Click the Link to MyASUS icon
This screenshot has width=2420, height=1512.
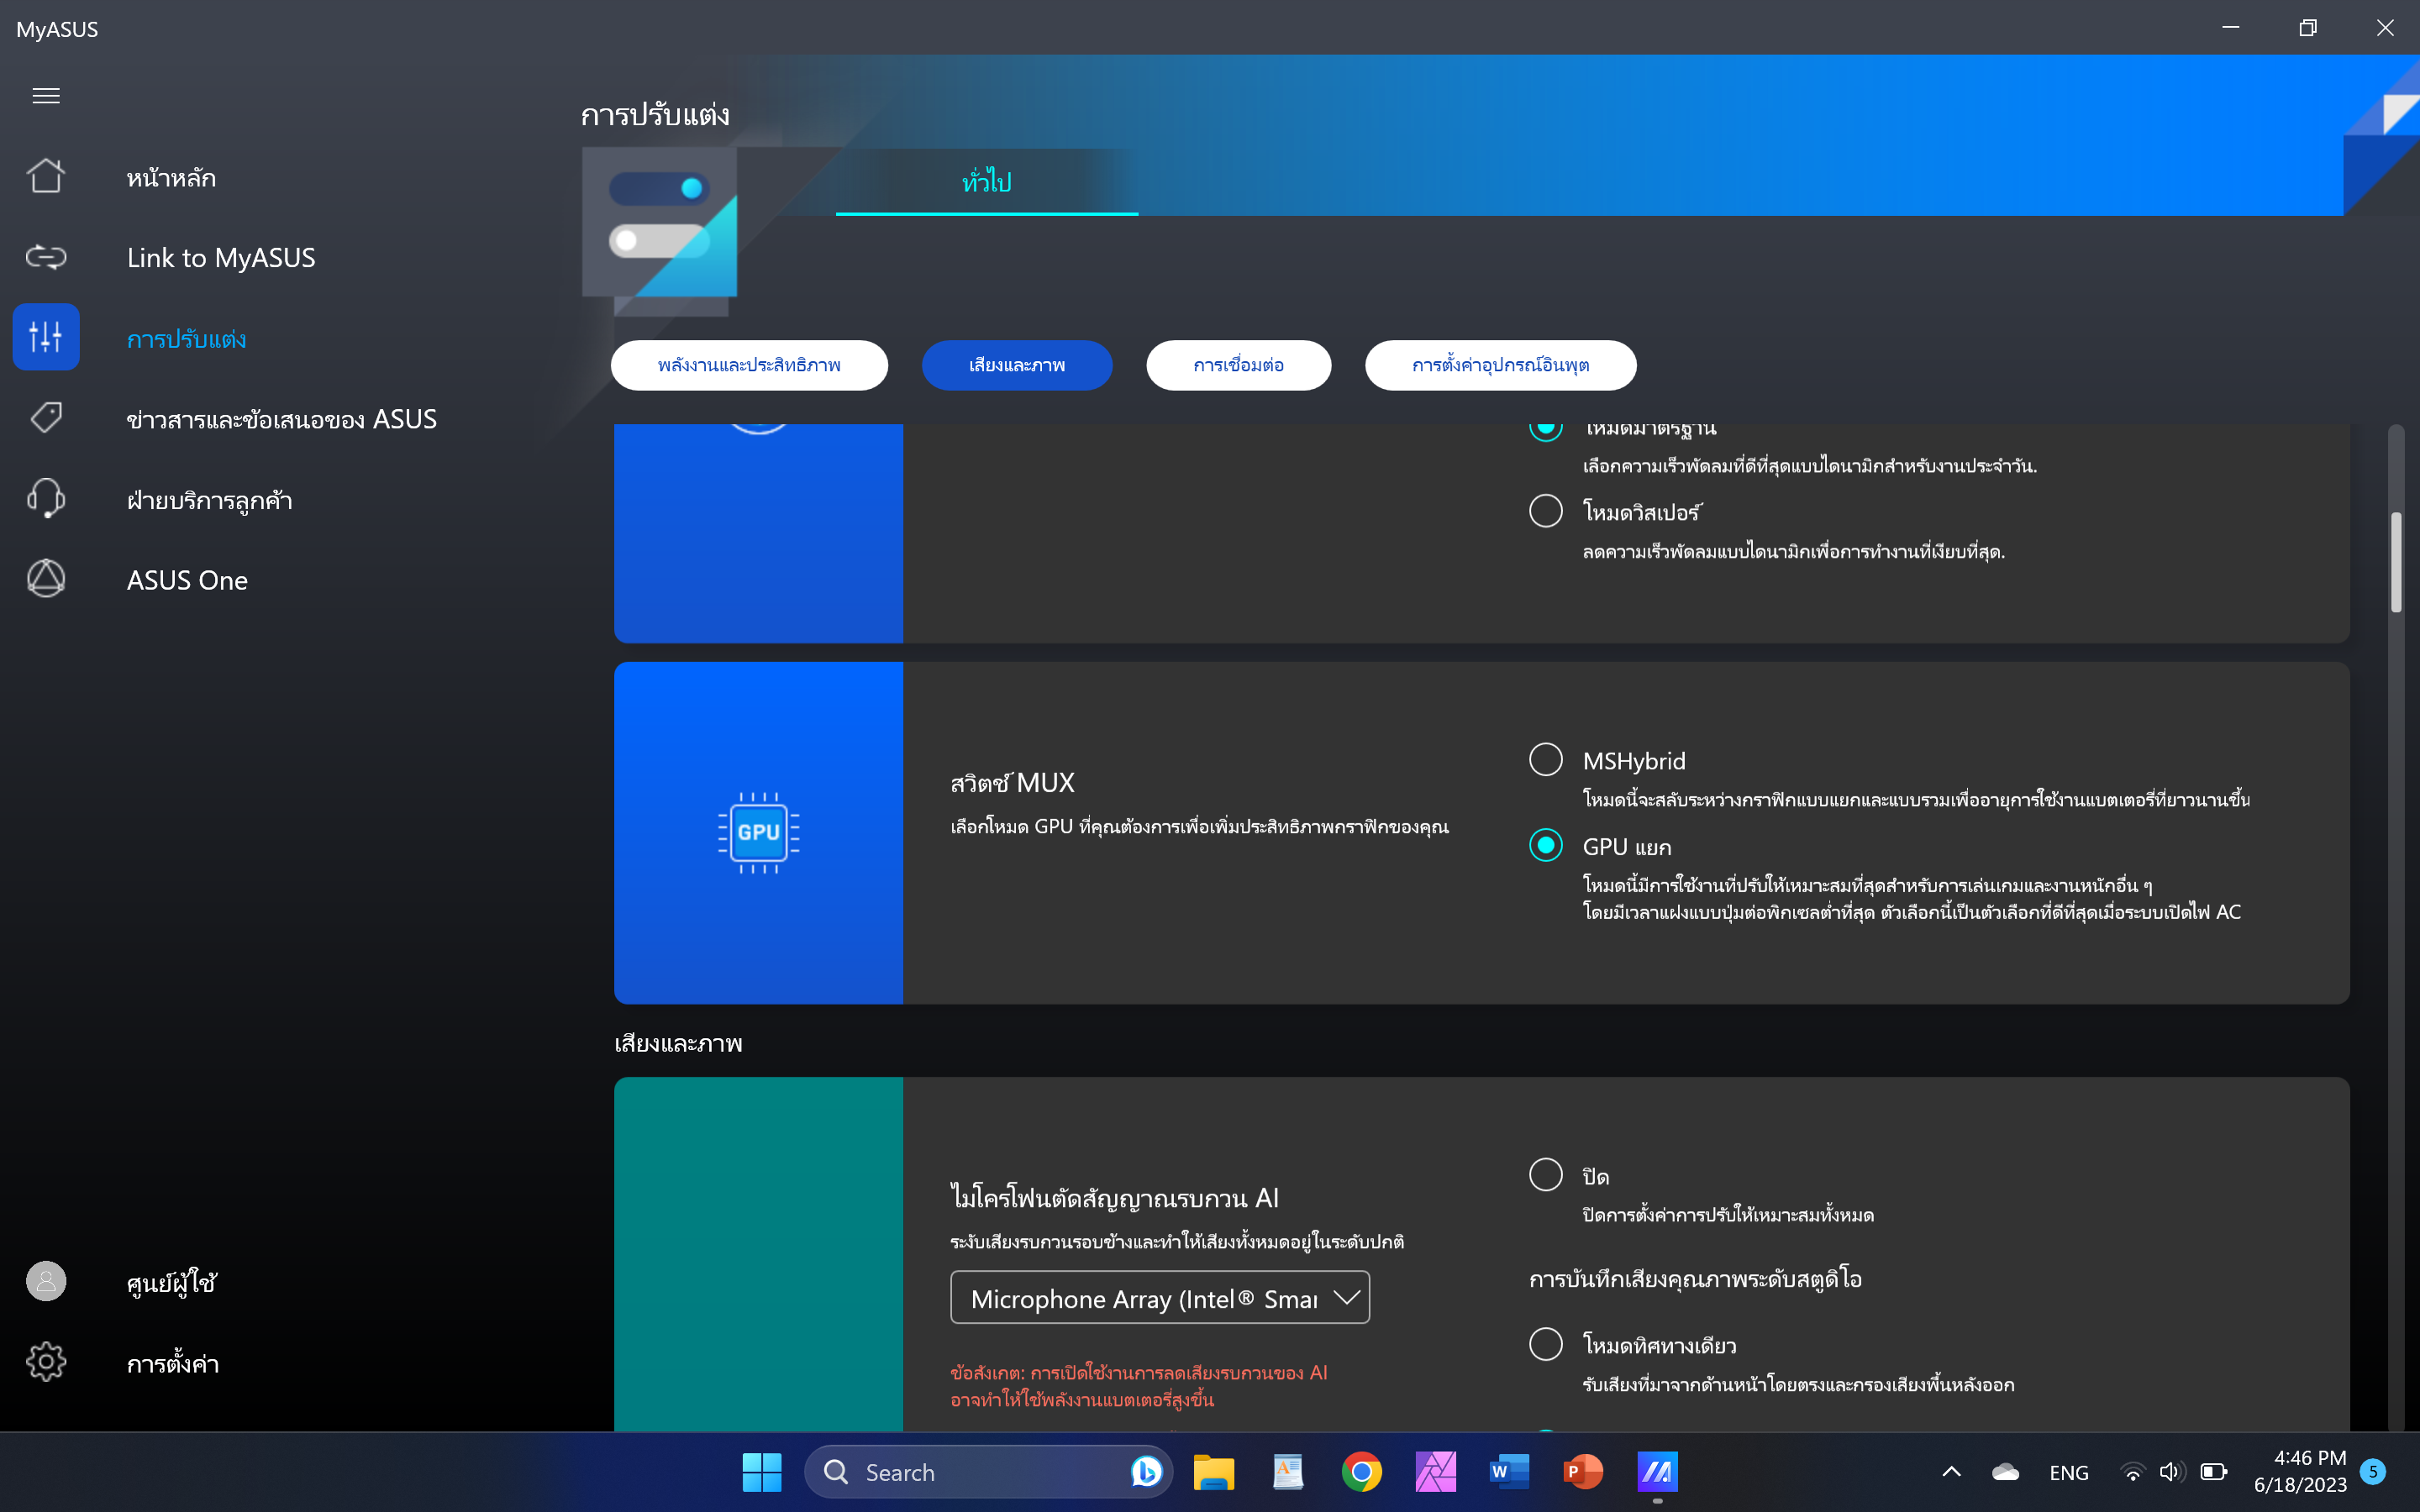point(46,257)
